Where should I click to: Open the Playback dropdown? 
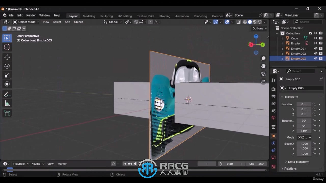coord(21,164)
